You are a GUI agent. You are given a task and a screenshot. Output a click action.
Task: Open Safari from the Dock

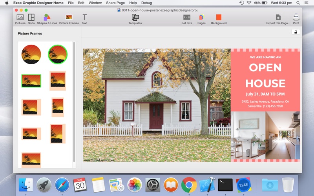tap(62, 185)
